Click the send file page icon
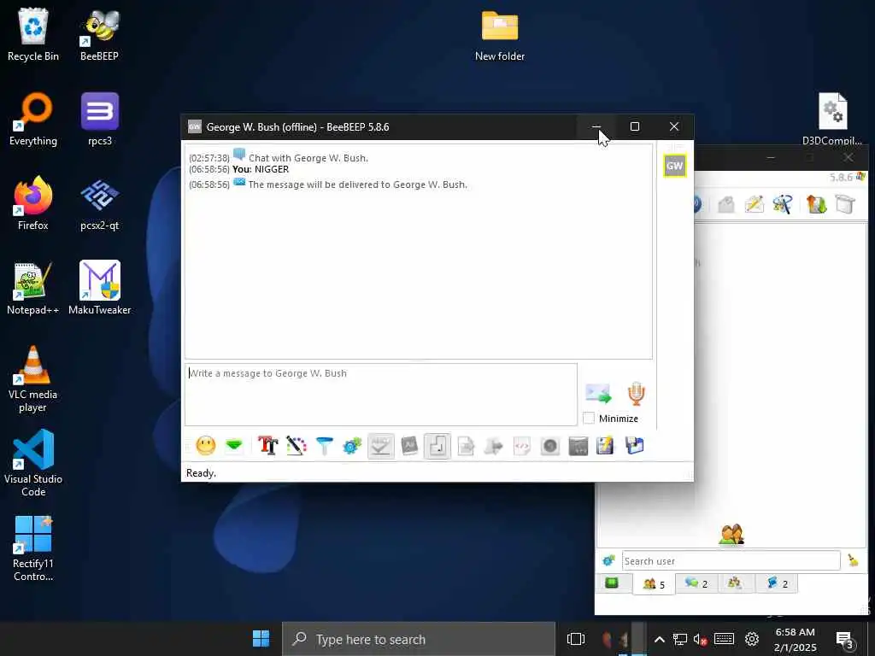The height and width of the screenshot is (656, 875). (466, 446)
